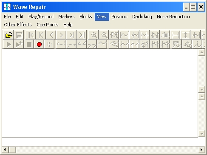The image size is (207, 155).
Task: Click the horizontal double-arrow extent icon
Action: (x=175, y=35)
